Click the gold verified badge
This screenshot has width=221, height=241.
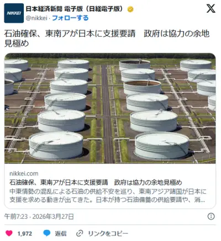tap(130, 9)
